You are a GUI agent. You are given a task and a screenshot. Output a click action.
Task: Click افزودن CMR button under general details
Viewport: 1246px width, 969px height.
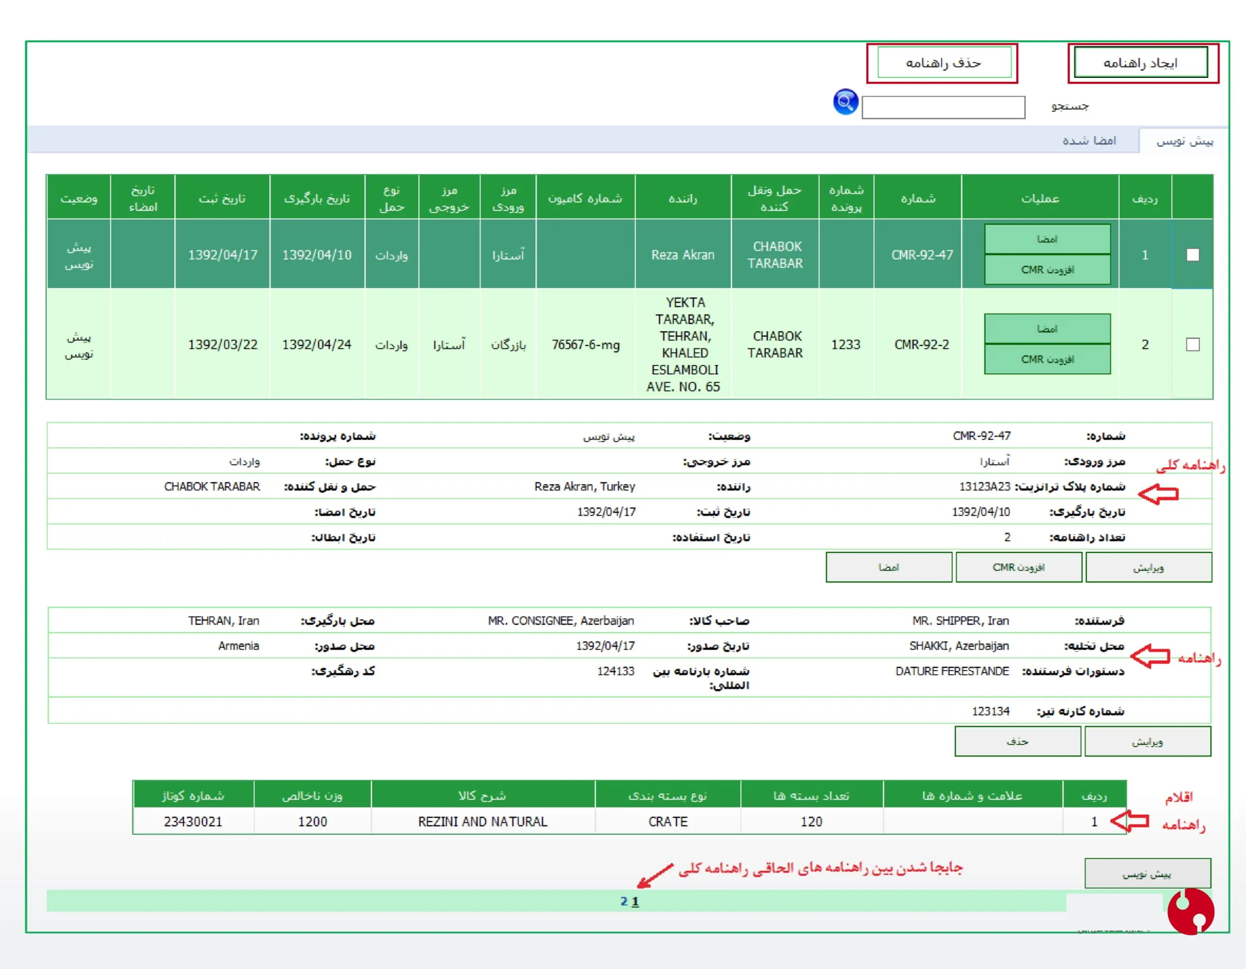tap(1019, 567)
